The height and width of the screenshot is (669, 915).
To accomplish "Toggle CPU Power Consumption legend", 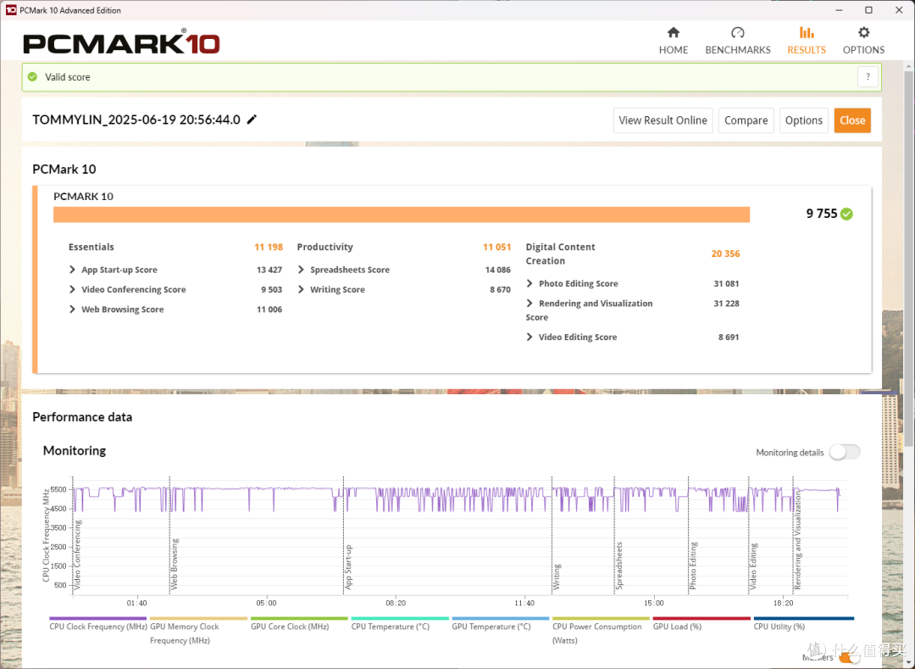I will [x=601, y=631].
